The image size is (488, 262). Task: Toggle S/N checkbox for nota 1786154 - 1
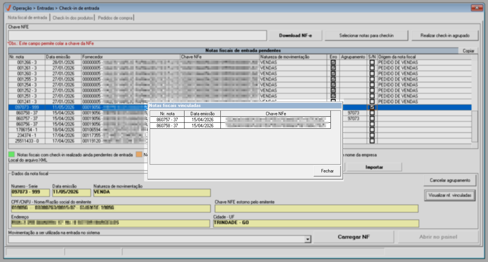[372, 130]
